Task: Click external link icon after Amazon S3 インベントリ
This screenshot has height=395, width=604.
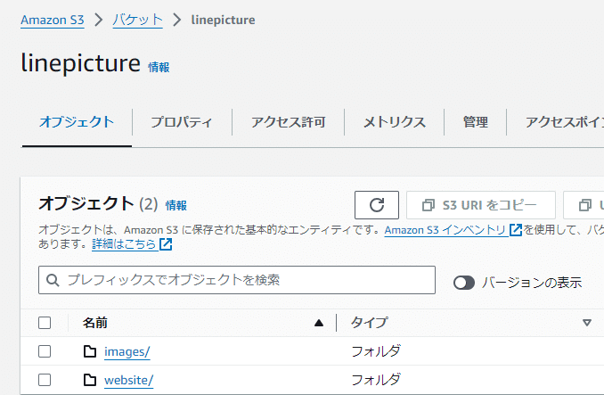Action: [x=516, y=230]
